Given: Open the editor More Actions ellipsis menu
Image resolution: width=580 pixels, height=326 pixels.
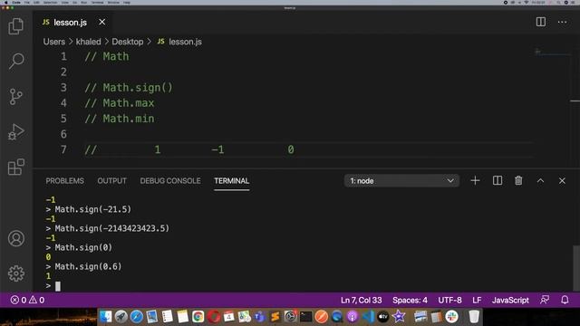Looking at the screenshot, I should click(x=562, y=22).
